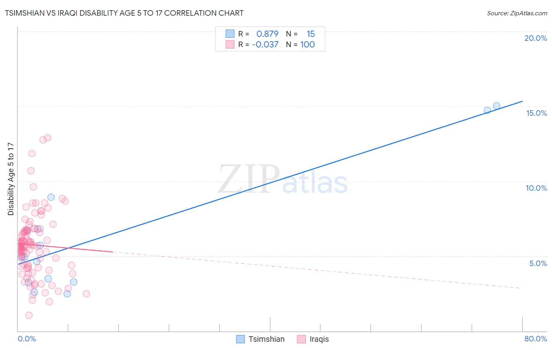Click the Disability Age 5 to 17 axis title

[11, 179]
